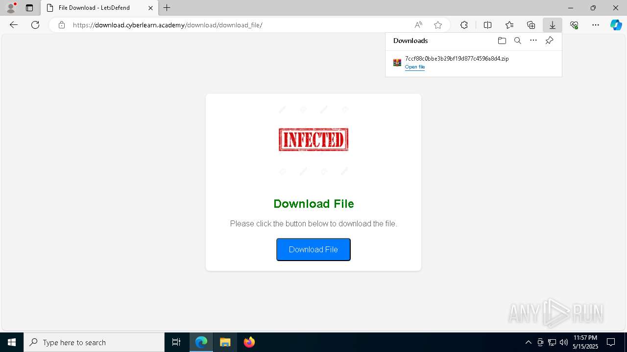Show hidden system tray icons
The image size is (627, 352).
(x=528, y=342)
